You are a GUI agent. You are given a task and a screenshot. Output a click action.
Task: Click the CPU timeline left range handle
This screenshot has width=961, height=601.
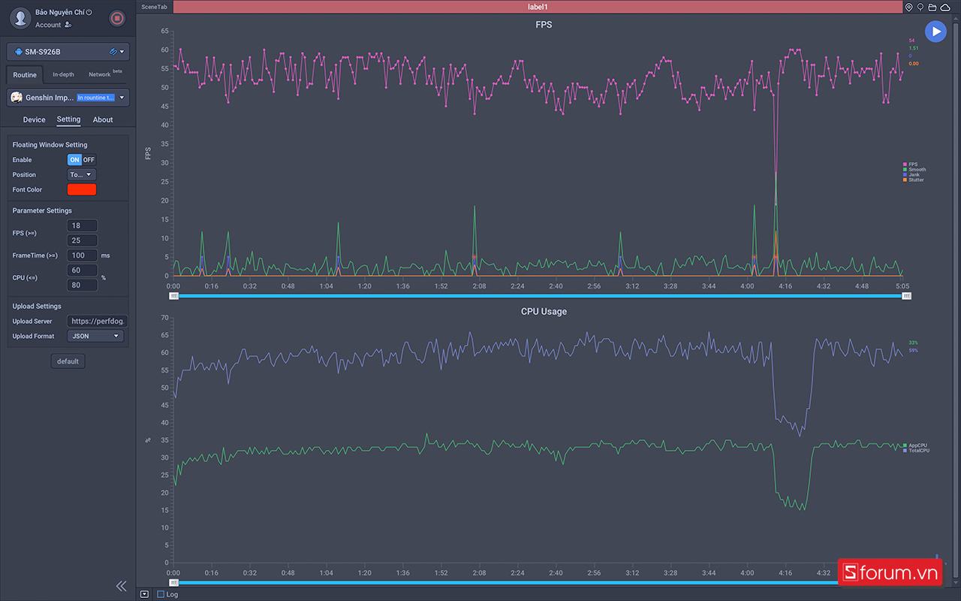click(x=174, y=582)
